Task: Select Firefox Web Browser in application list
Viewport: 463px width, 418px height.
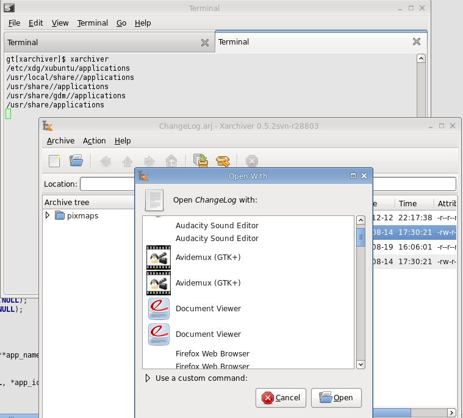Action: point(212,354)
